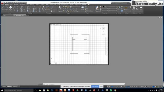Viewport: 164px width, 92px height.
Task: Select the Arc tool
Action: 14,8
